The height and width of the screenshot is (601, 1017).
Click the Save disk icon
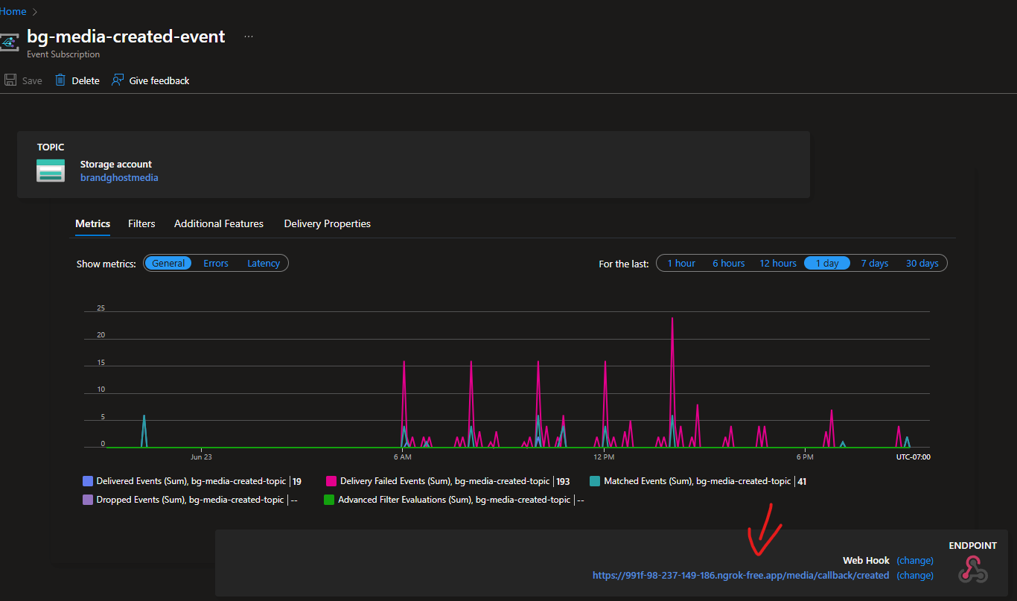[10, 80]
